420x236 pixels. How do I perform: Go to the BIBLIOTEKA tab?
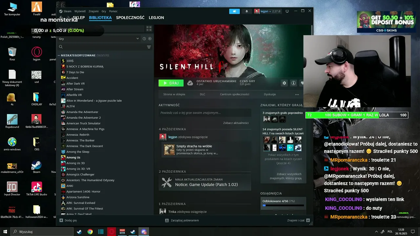(x=100, y=18)
